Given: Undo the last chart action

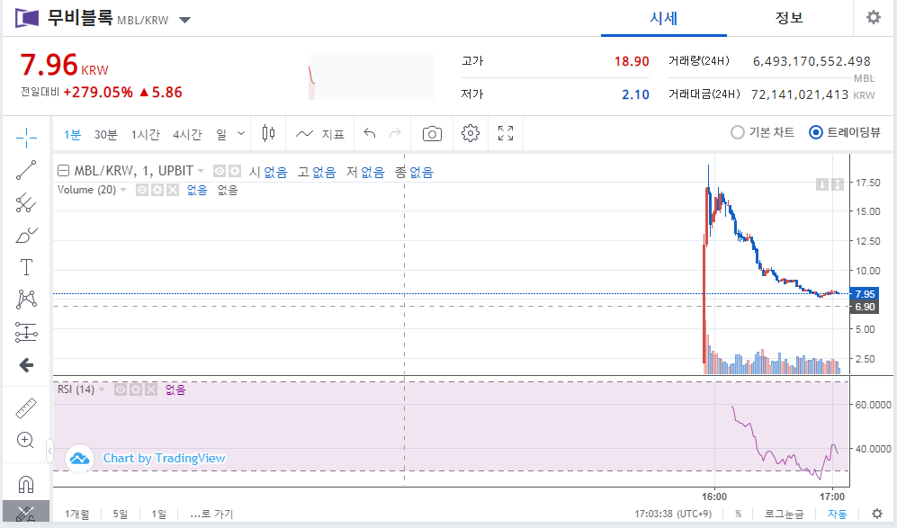Looking at the screenshot, I should [x=370, y=133].
